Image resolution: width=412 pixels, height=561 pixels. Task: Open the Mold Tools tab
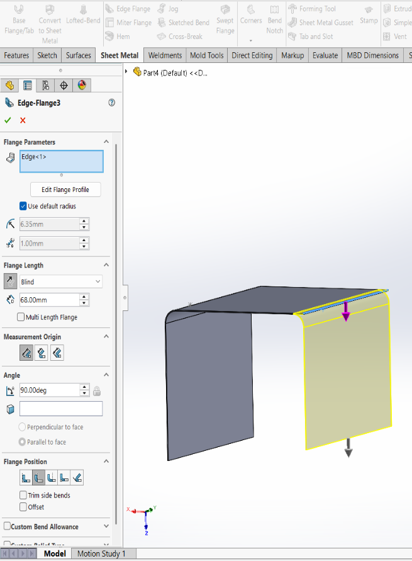click(x=206, y=55)
